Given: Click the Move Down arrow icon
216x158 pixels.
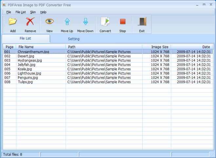Looking at the screenshot, I should tap(86, 22).
